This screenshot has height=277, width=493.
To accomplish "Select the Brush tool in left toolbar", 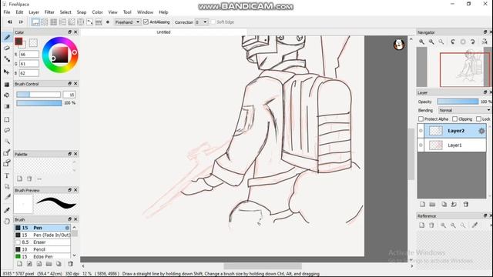I will click(x=7, y=38).
